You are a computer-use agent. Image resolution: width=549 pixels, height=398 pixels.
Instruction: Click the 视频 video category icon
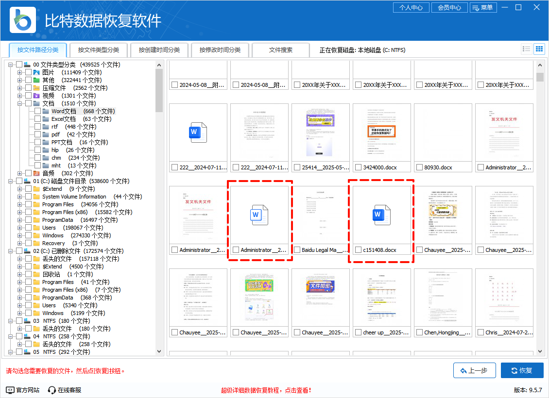pyautogui.click(x=36, y=96)
